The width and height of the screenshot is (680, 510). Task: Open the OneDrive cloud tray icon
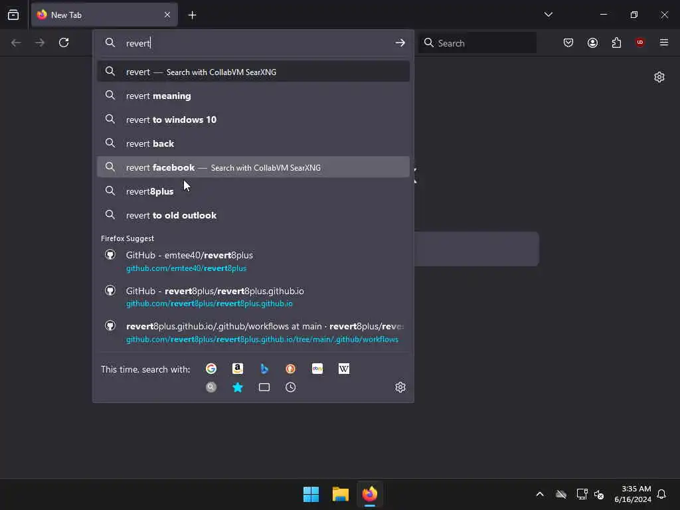click(x=560, y=494)
